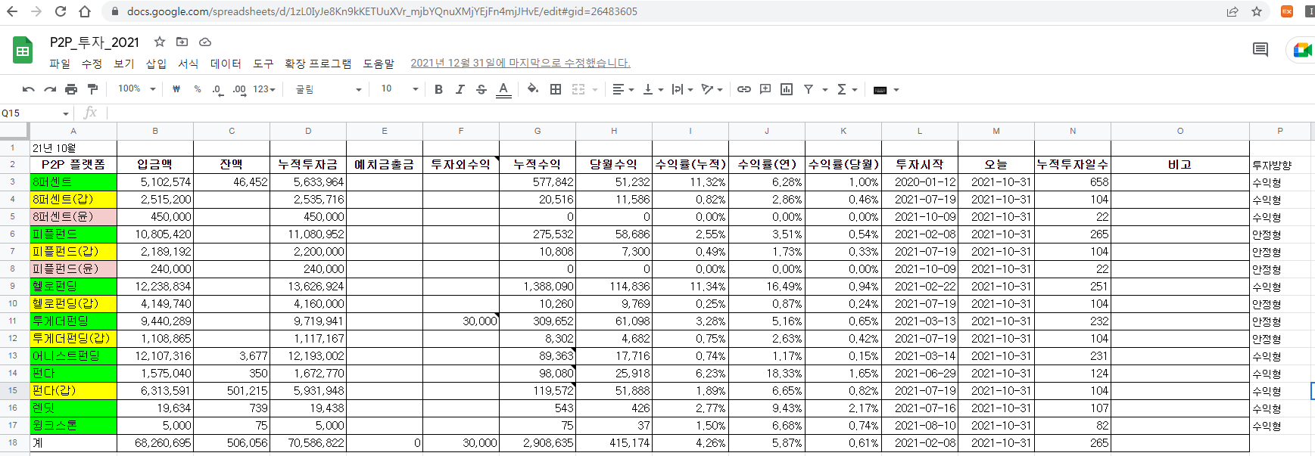Redo the last undone action
The height and width of the screenshot is (456, 1315).
[x=50, y=89]
